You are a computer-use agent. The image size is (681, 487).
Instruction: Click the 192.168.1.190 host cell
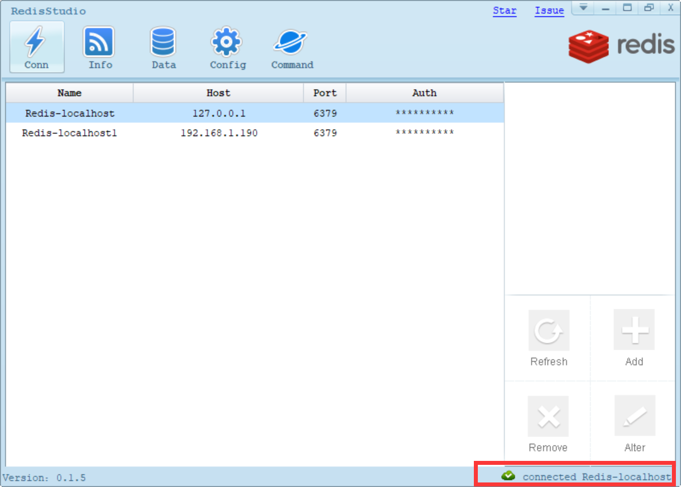click(218, 133)
